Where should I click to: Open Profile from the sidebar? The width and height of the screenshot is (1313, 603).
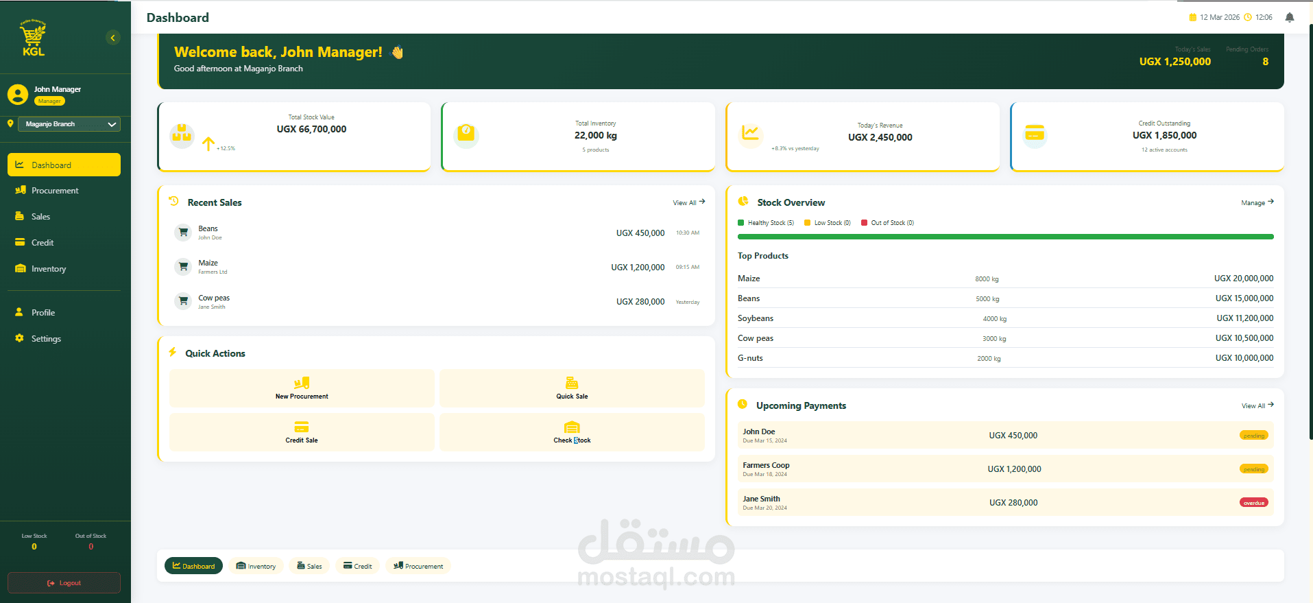point(64,313)
